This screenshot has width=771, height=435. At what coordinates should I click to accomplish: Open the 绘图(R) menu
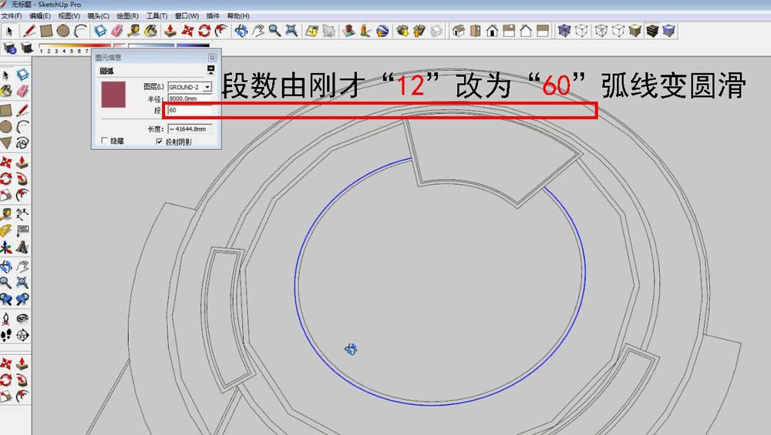tap(127, 15)
